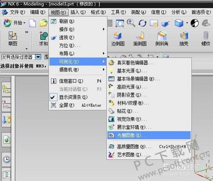Open 真实着色编辑器 true shading editor

[x=149, y=63]
